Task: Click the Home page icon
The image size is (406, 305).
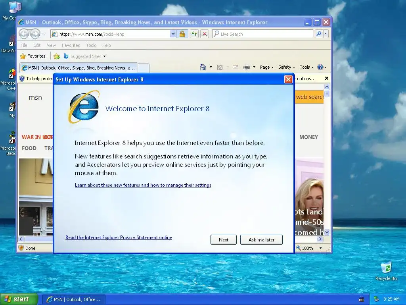Action: (x=203, y=67)
